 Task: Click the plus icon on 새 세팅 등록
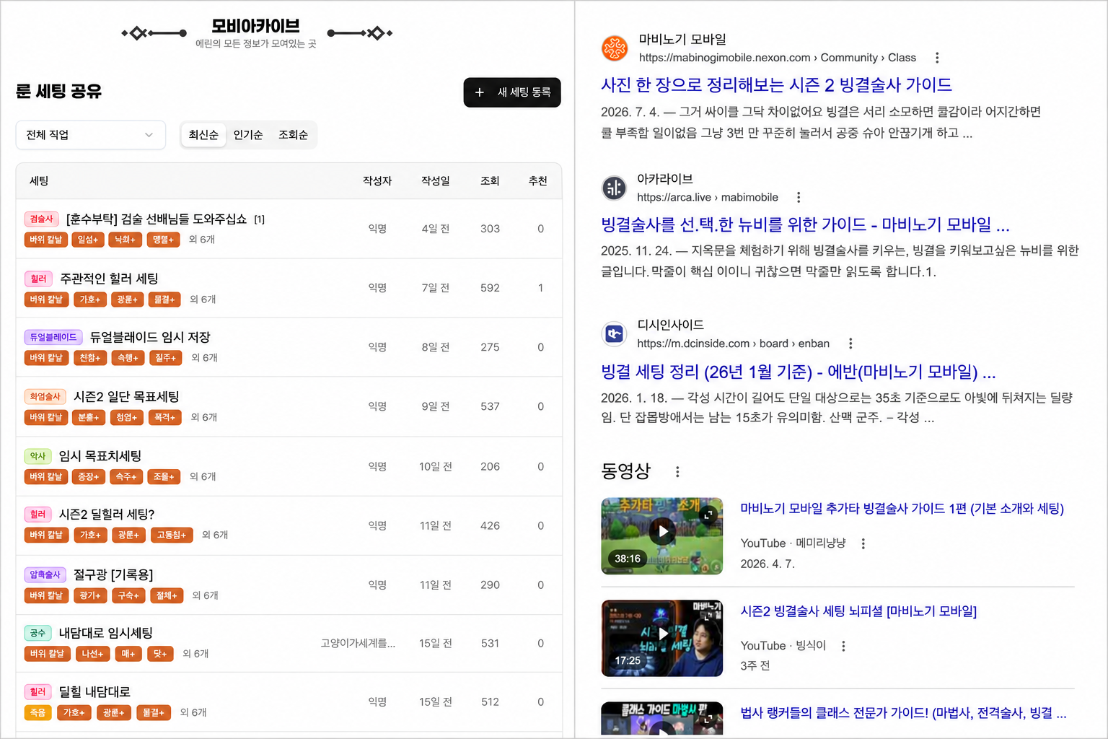pos(479,92)
